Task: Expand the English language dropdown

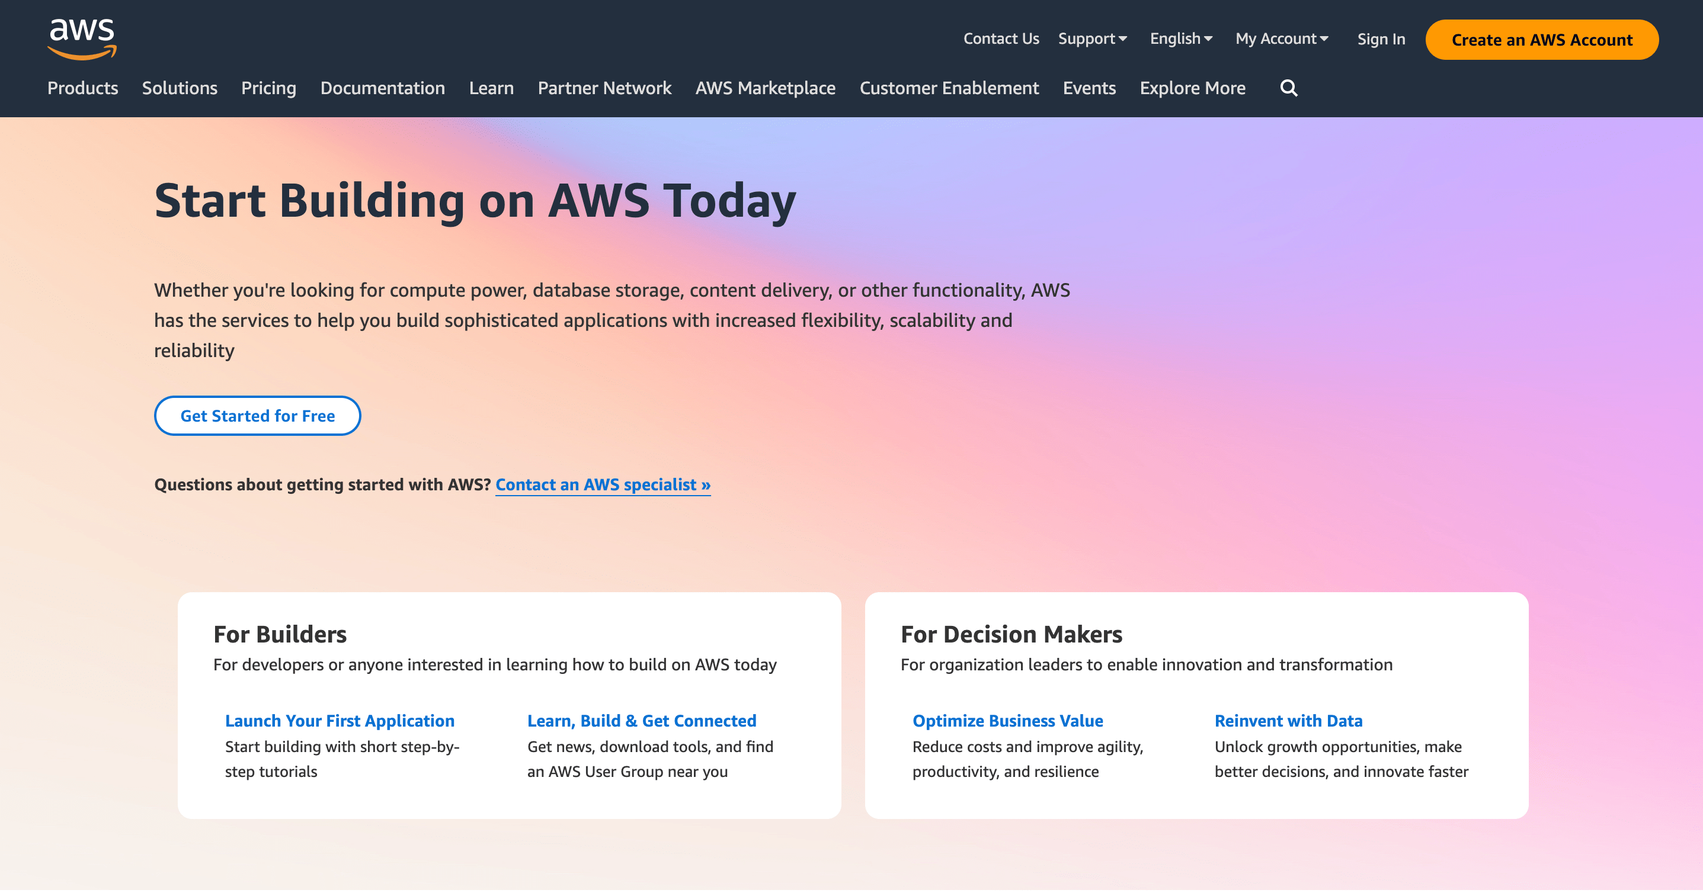Action: coord(1181,39)
